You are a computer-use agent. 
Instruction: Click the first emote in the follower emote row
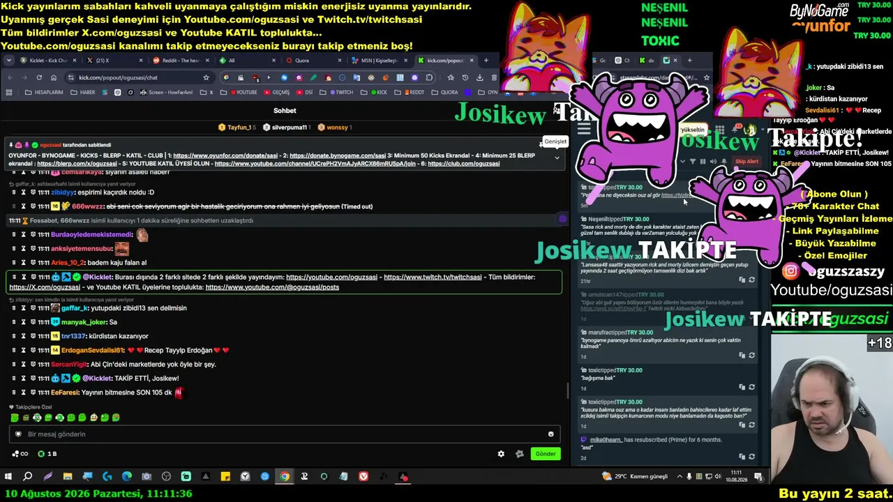point(15,418)
